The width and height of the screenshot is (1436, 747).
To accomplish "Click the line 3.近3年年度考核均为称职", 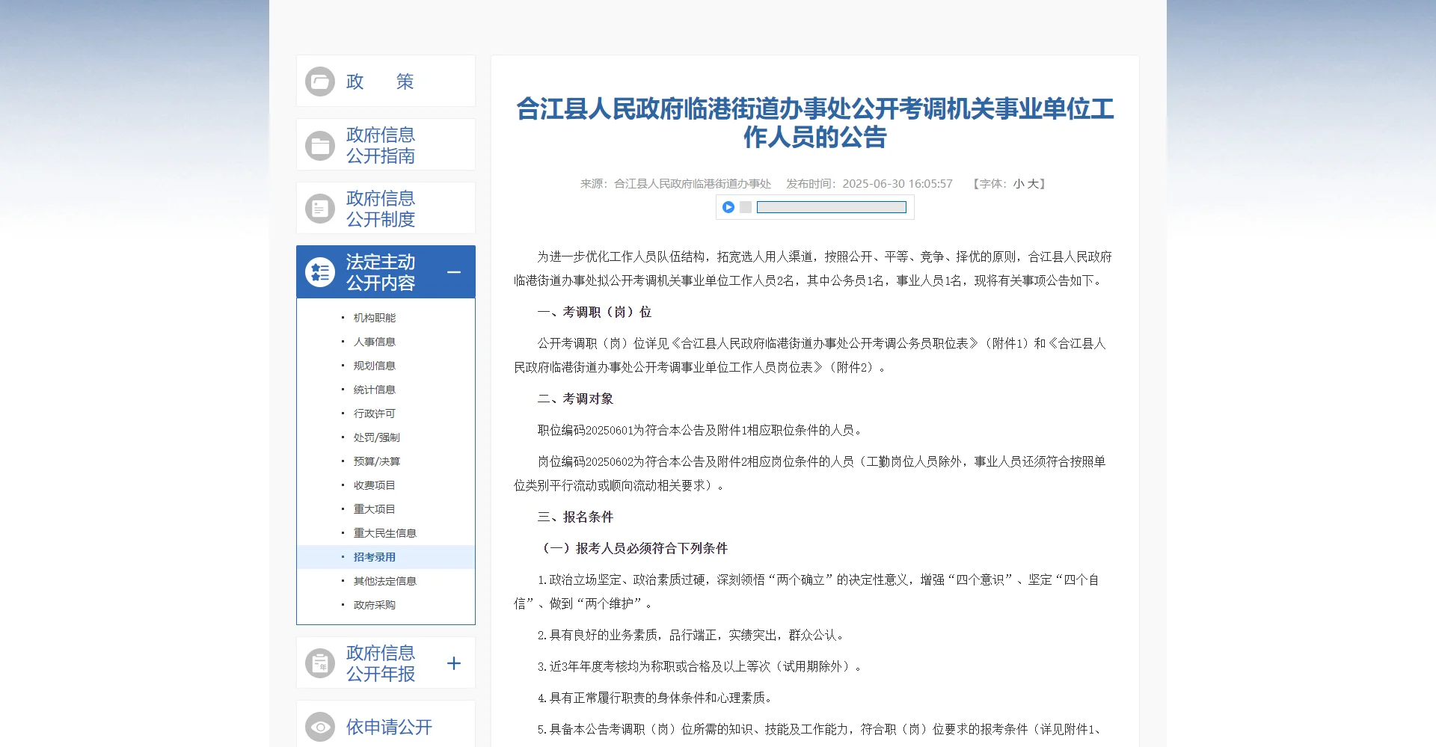I will [701, 667].
